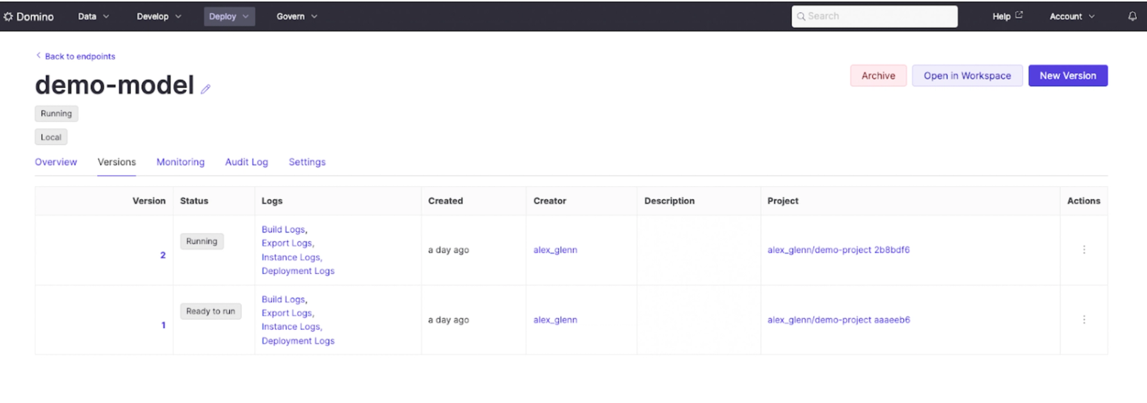Click Open in Workspace button
The height and width of the screenshot is (403, 1147).
(x=967, y=76)
